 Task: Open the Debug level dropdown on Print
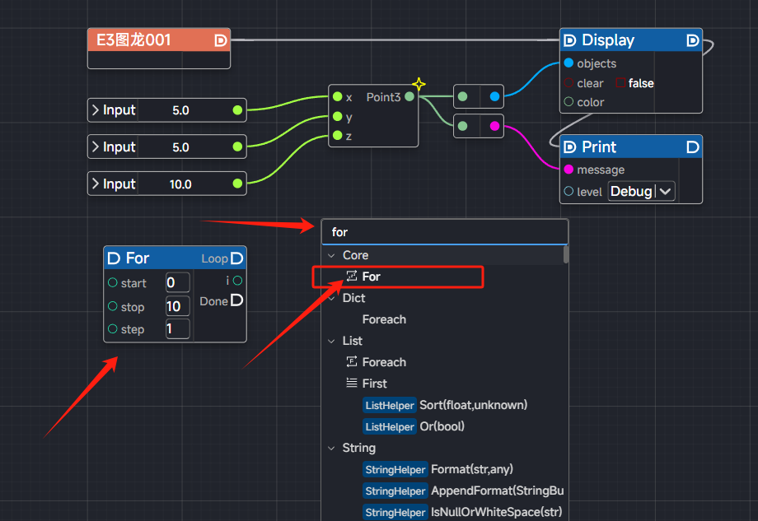point(641,192)
